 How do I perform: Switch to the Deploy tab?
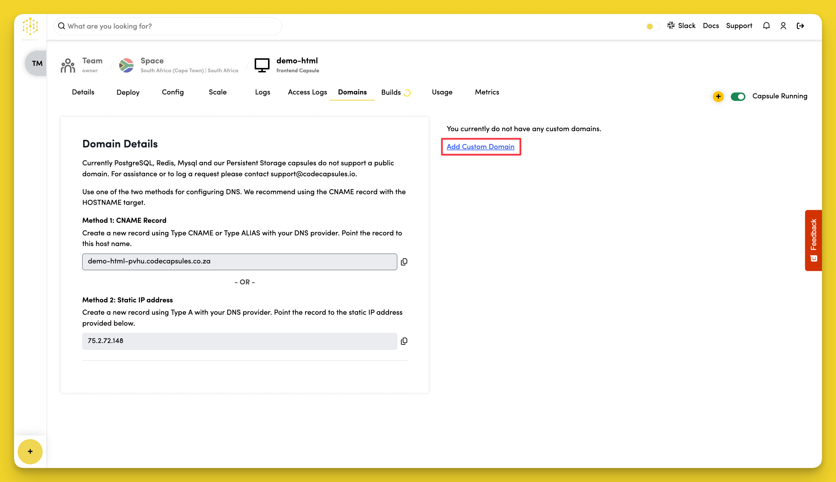click(x=128, y=92)
